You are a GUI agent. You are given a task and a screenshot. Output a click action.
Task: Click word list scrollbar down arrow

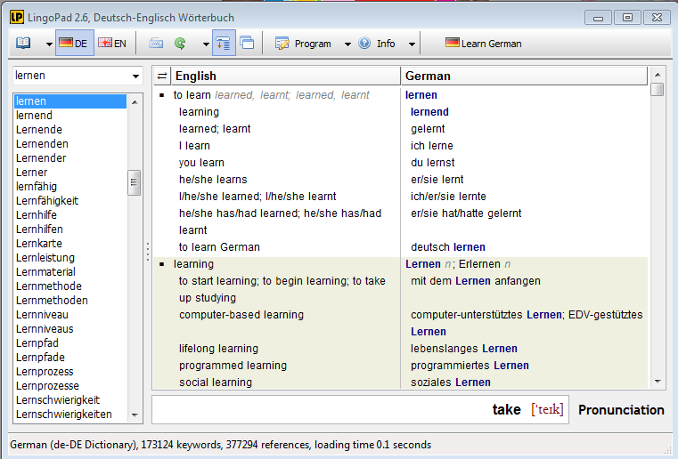coord(135,415)
